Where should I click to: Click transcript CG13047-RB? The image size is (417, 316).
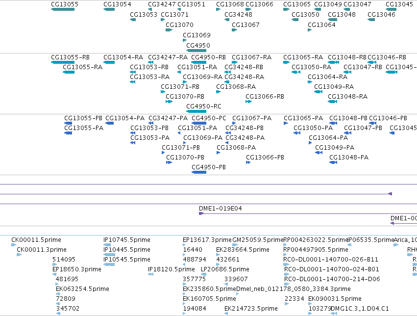coord(363,67)
